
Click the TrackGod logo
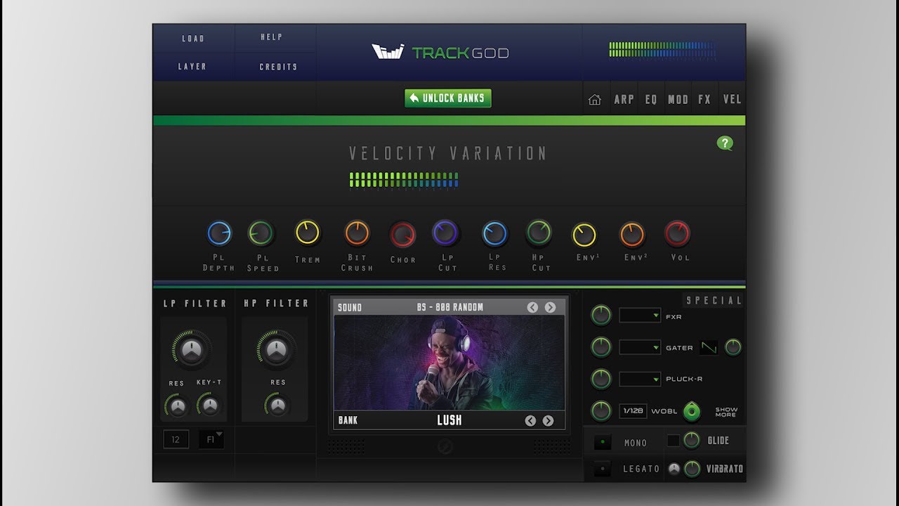[x=440, y=52]
